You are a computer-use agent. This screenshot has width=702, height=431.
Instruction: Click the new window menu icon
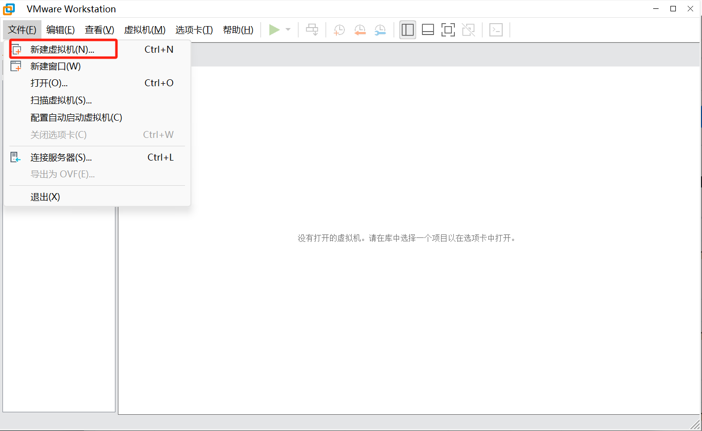16,66
